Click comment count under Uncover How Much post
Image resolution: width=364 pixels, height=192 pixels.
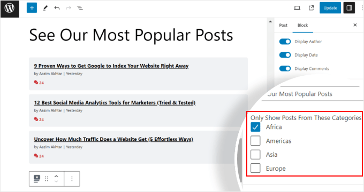click(x=39, y=156)
